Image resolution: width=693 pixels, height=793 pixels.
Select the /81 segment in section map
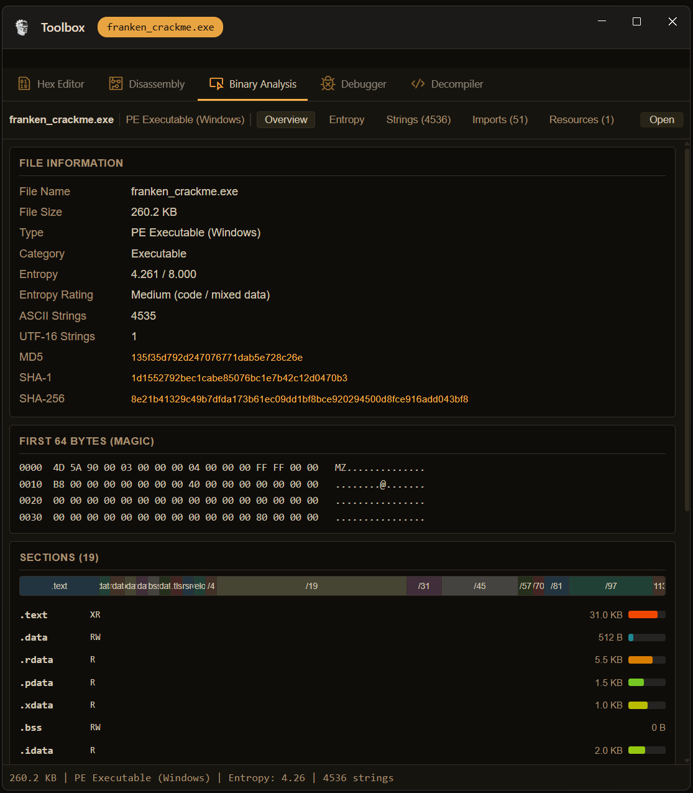[x=556, y=586]
